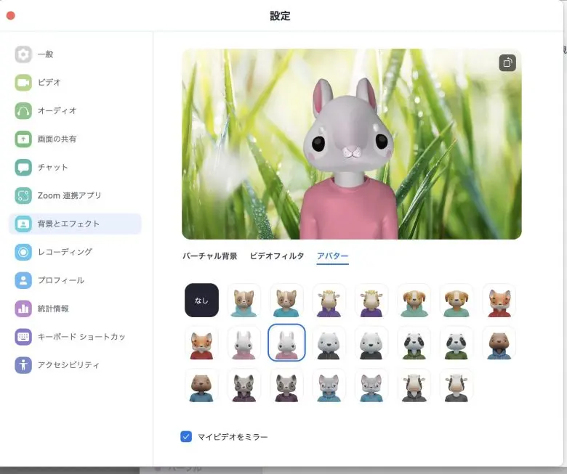Open the 一般 general settings
This screenshot has height=474, width=567.
tap(75, 54)
